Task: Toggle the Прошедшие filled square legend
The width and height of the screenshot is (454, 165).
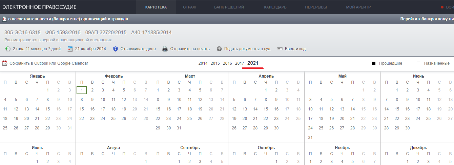Action: [x=374, y=63]
